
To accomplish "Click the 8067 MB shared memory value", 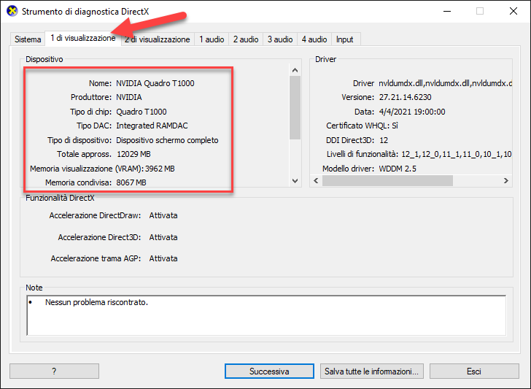I will (x=131, y=182).
